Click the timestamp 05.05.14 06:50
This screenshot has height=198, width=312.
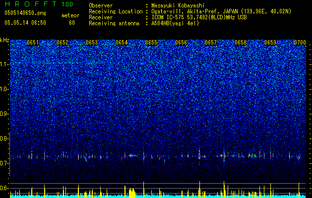pyautogui.click(x=25, y=23)
